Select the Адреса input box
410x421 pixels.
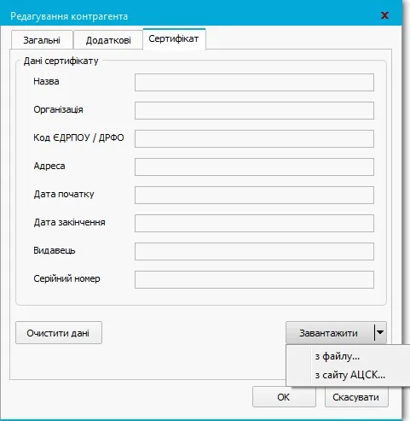point(254,167)
